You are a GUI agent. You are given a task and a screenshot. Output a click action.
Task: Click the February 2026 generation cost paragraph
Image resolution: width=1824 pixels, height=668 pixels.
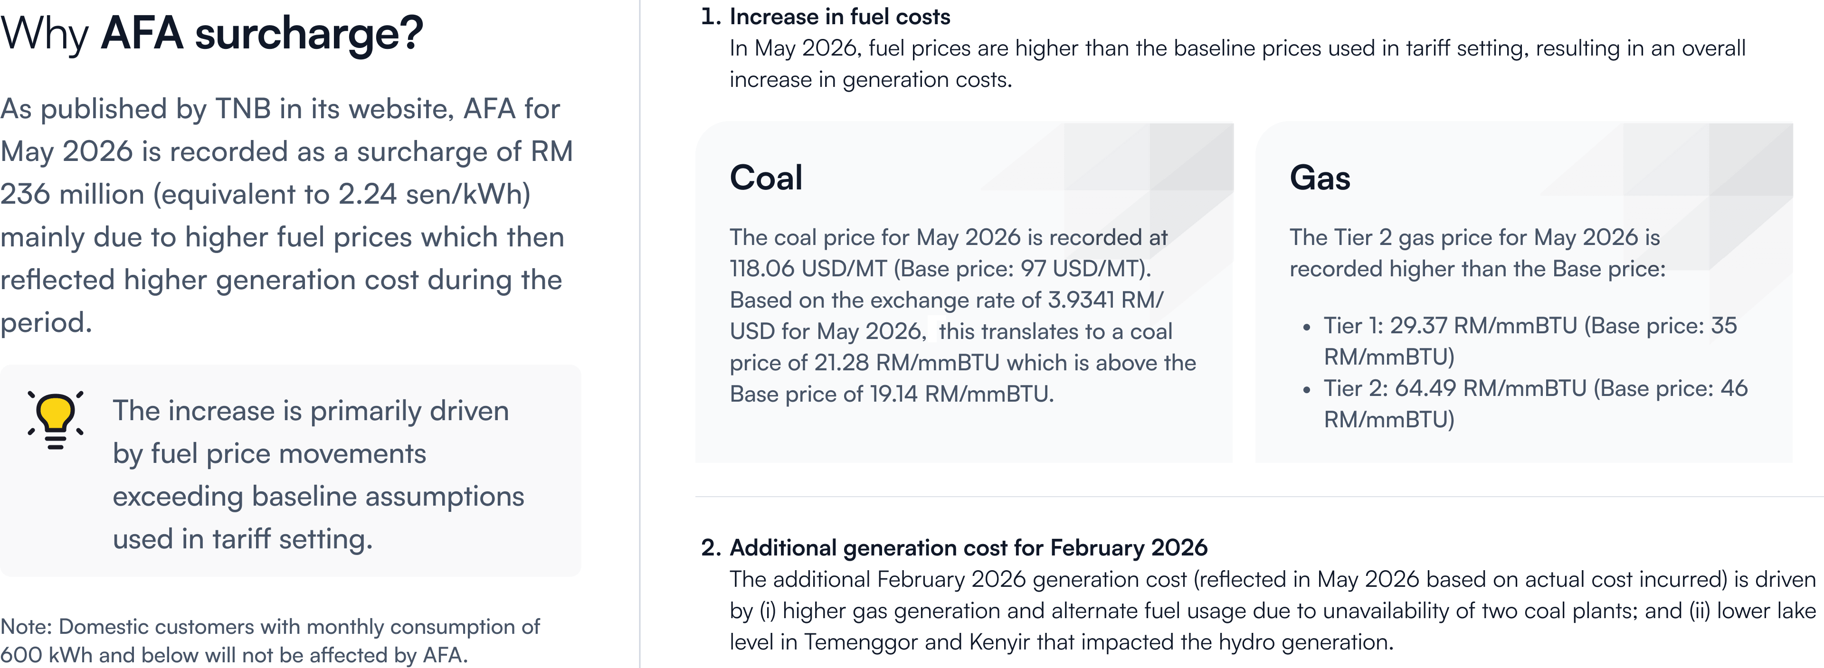point(1272,611)
